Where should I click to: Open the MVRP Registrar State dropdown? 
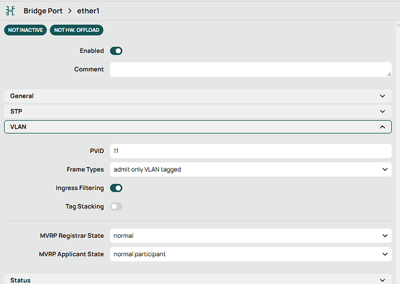[250, 236]
